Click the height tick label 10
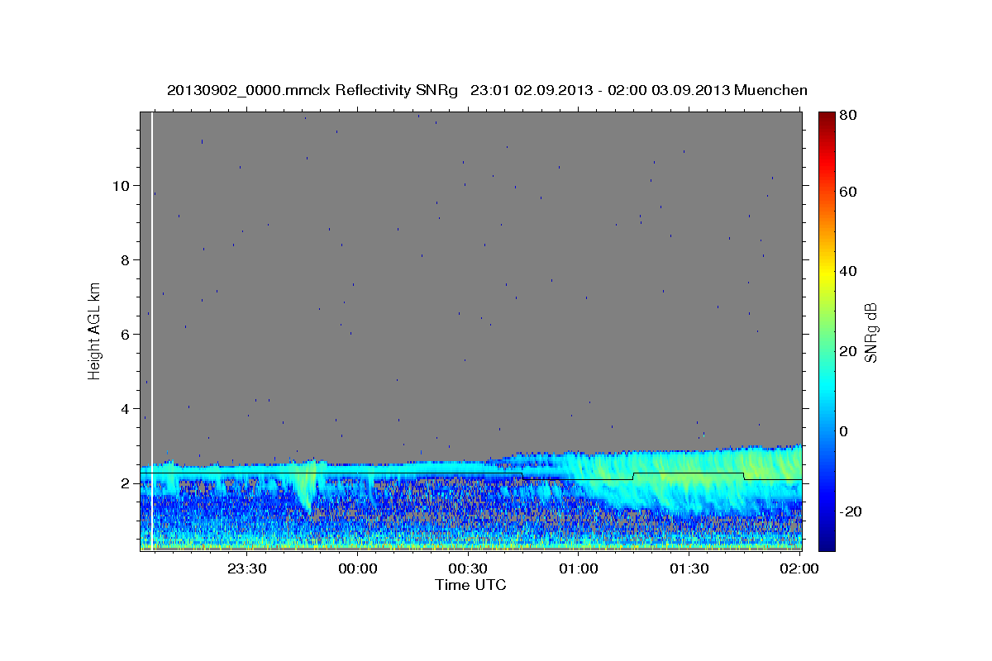992x661 pixels. [121, 185]
